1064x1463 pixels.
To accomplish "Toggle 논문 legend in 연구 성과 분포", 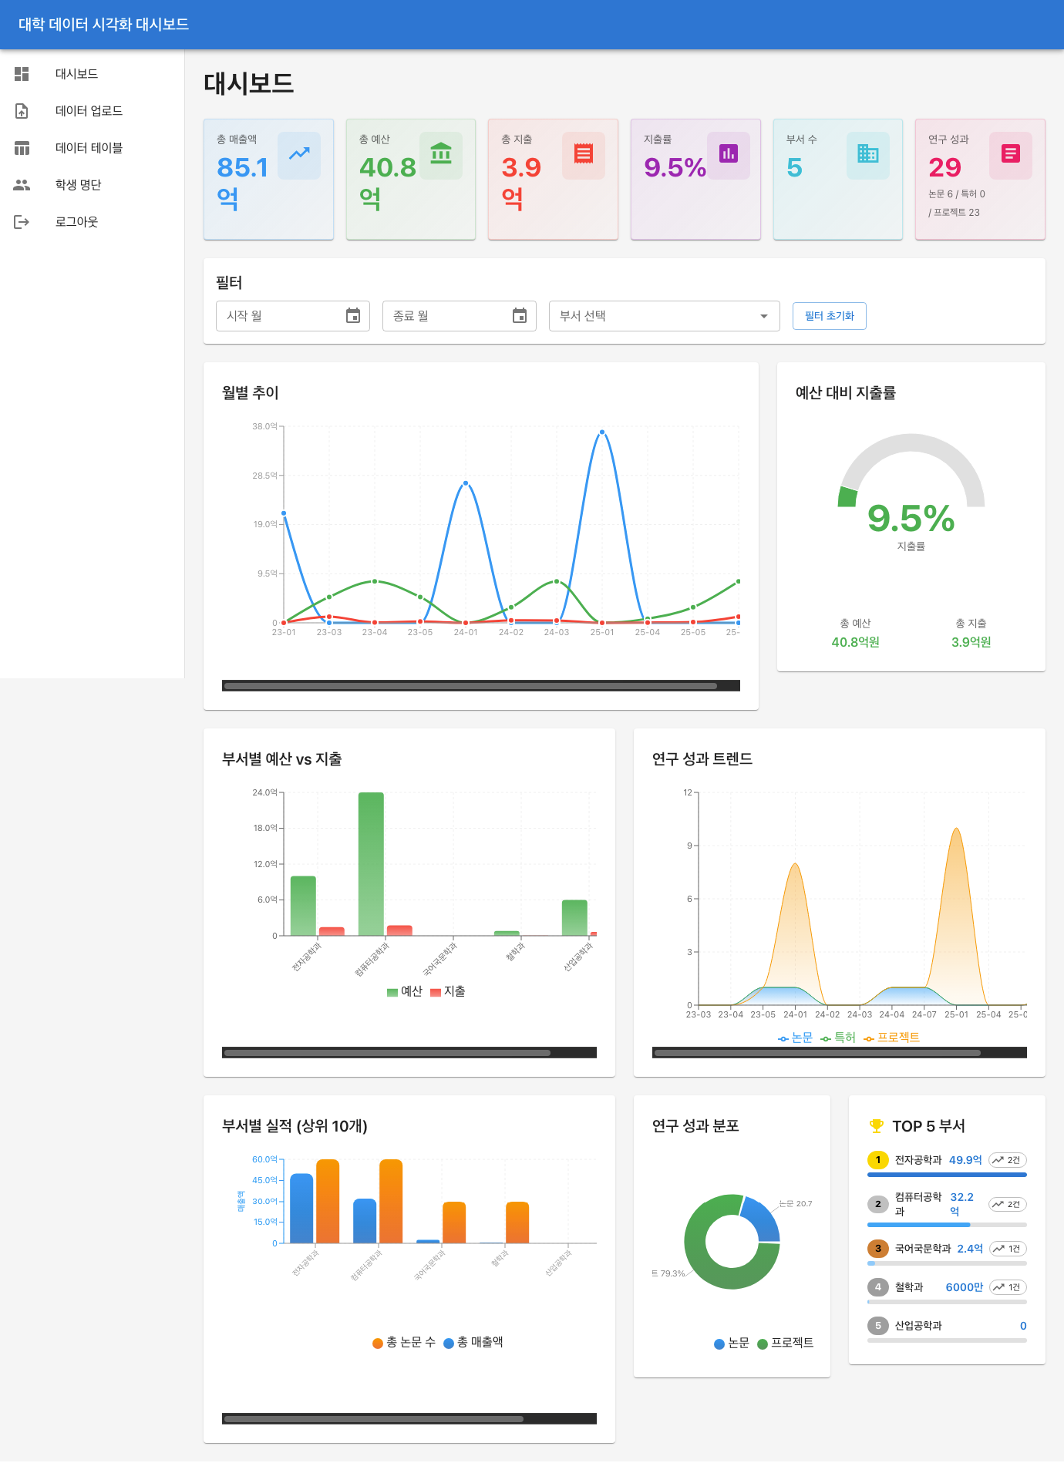I will coord(732,1343).
